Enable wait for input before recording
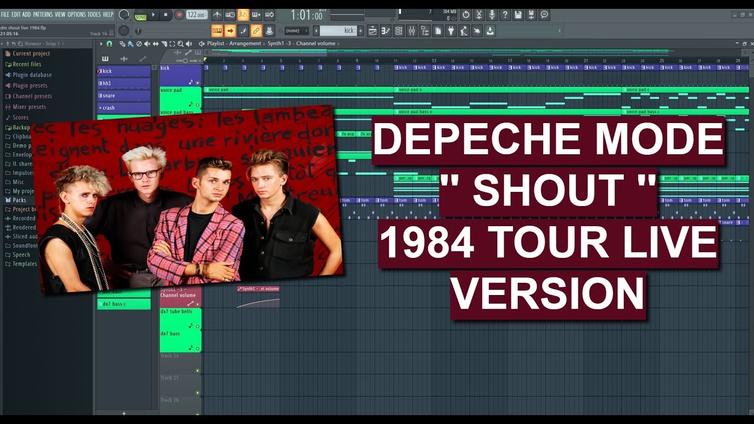Image resolution: width=754 pixels, height=424 pixels. tap(230, 15)
